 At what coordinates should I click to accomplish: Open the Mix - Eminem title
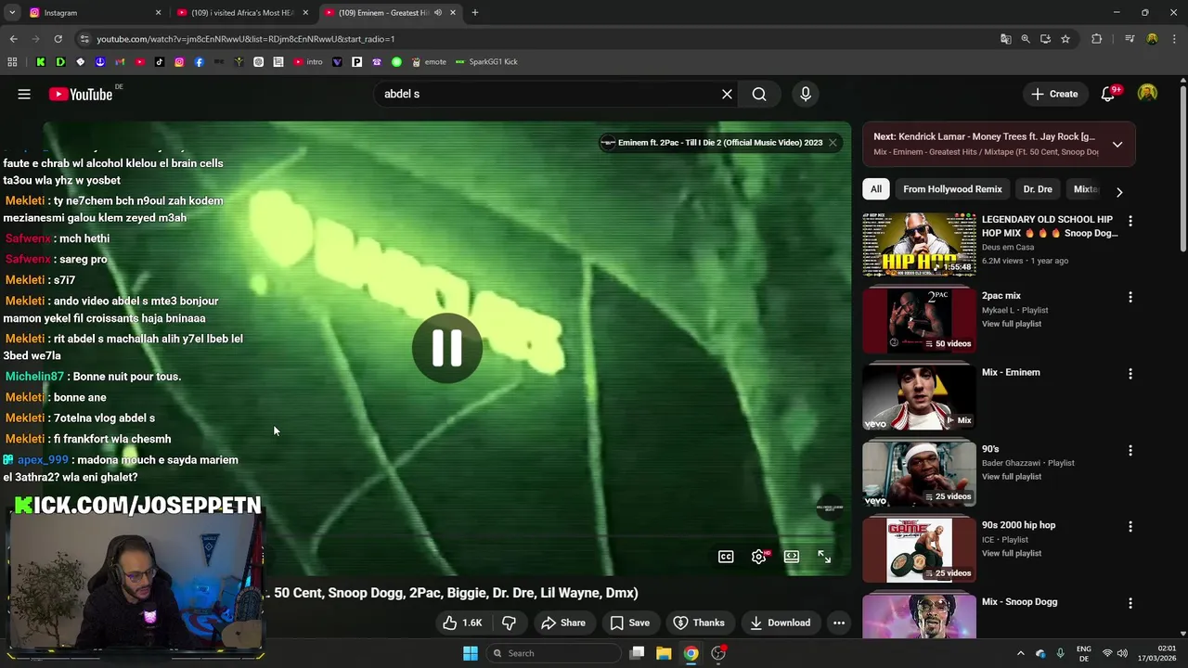[1011, 372]
